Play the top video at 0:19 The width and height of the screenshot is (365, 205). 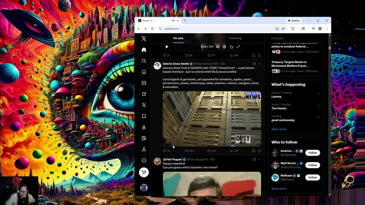pos(167,47)
